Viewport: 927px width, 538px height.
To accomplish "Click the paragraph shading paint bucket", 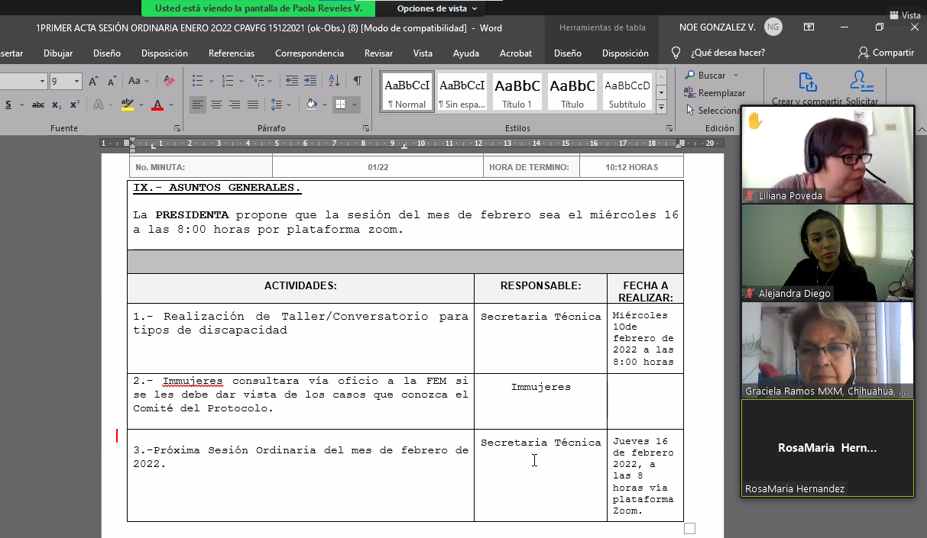I will [x=311, y=105].
